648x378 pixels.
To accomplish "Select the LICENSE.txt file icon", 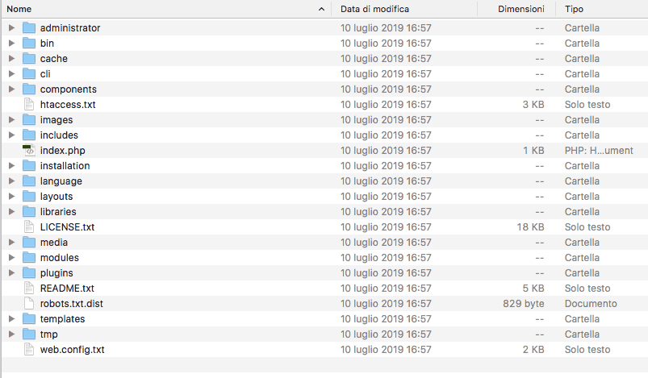I will click(29, 227).
